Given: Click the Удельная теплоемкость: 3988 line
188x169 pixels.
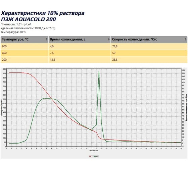Looking at the screenshot, I should (28, 28).
